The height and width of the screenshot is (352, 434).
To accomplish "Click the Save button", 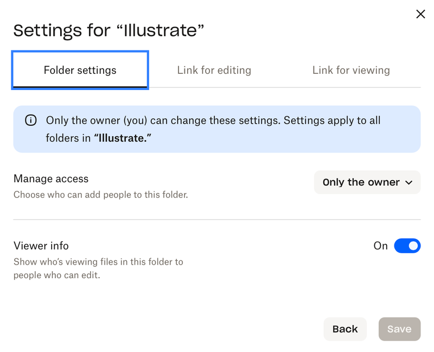I will [x=399, y=329].
